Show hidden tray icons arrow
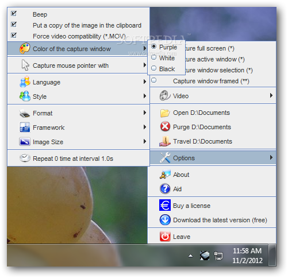This screenshot has height=278, width=288. (190, 256)
